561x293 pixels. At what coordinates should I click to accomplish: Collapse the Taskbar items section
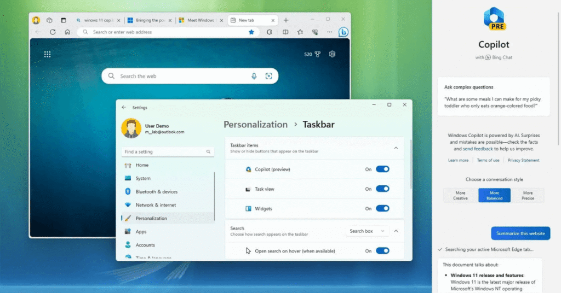pyautogui.click(x=396, y=148)
